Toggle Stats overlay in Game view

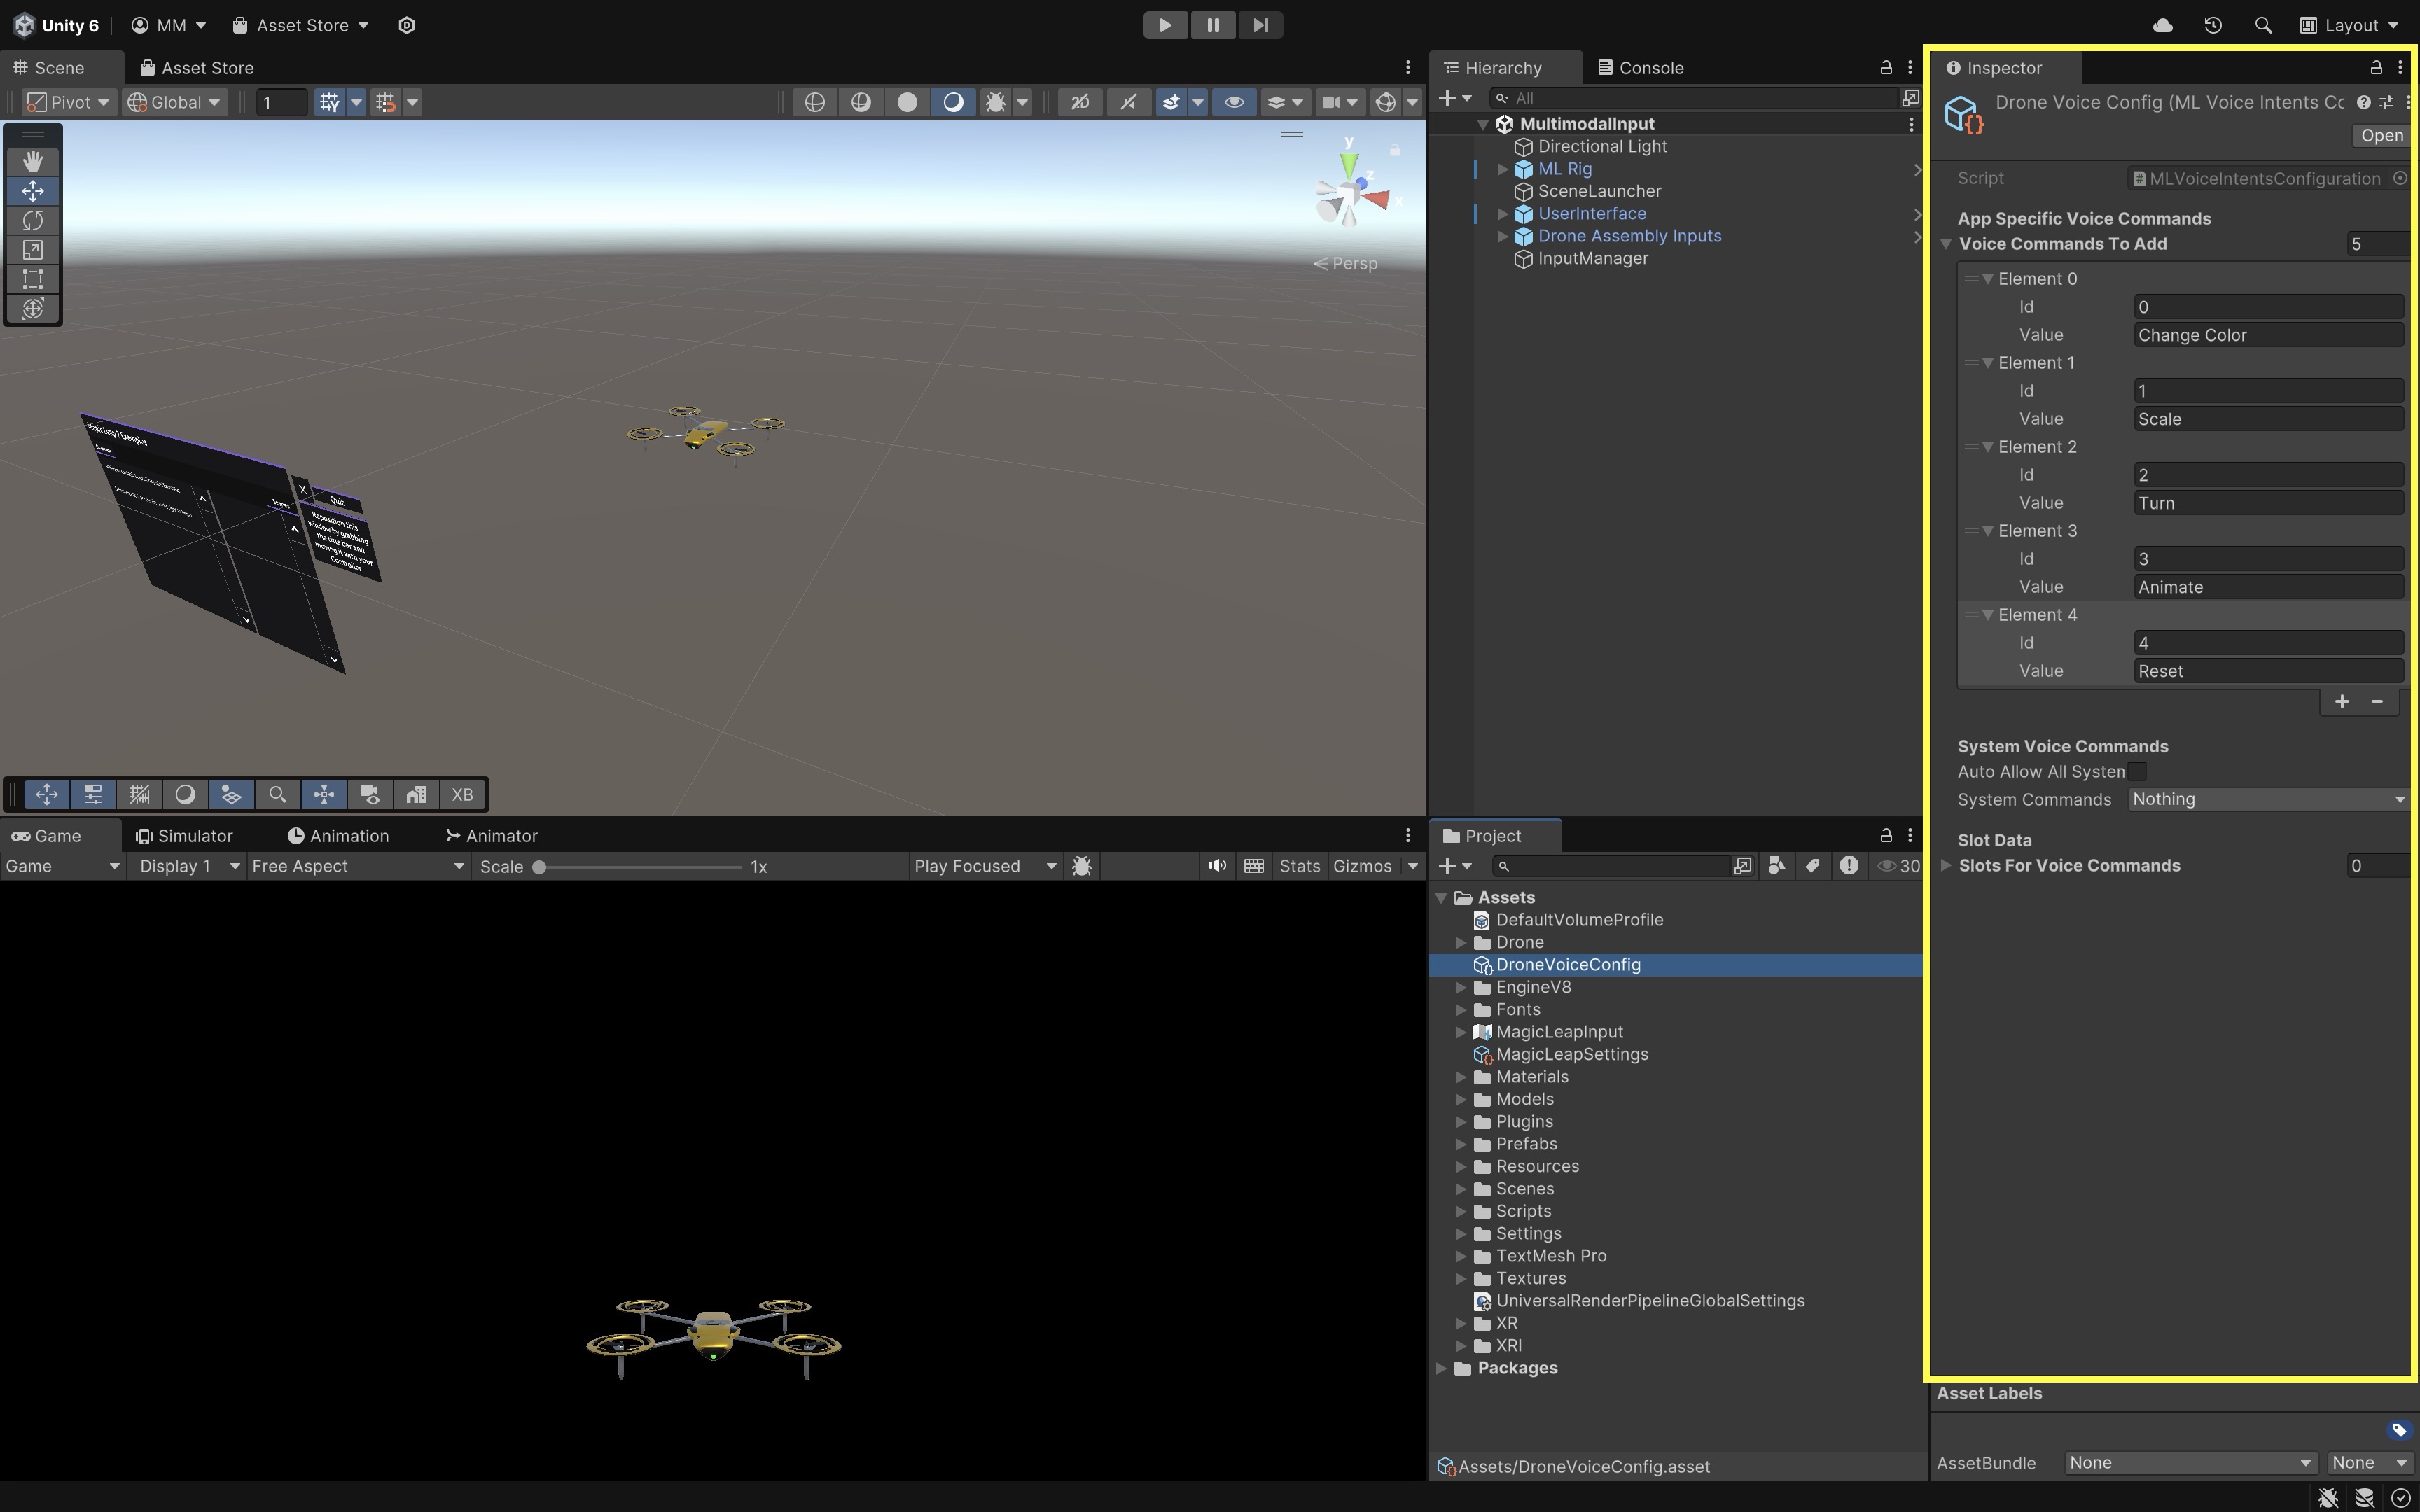1299,866
